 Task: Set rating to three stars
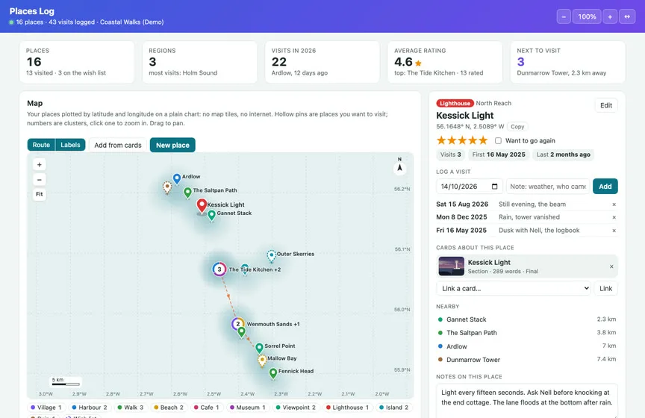pos(462,140)
